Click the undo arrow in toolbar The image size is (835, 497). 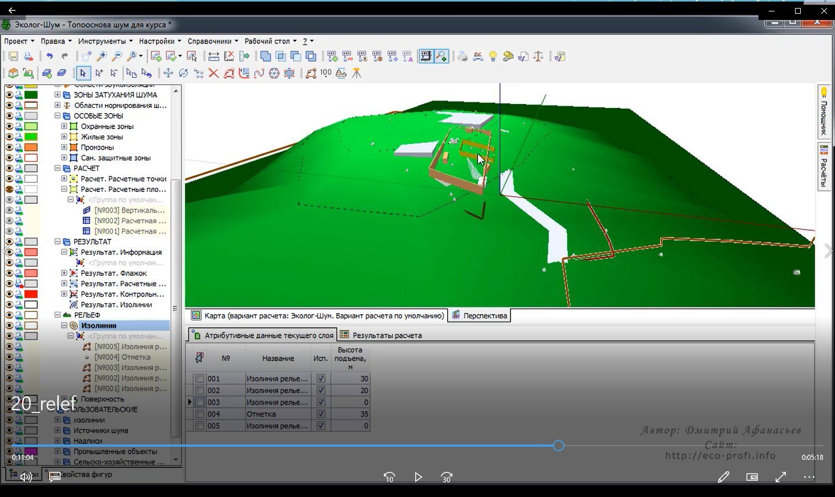50,56
